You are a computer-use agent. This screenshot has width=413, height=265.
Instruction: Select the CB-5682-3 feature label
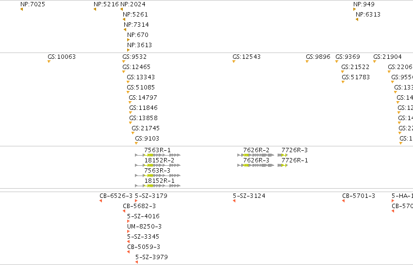tap(139, 206)
